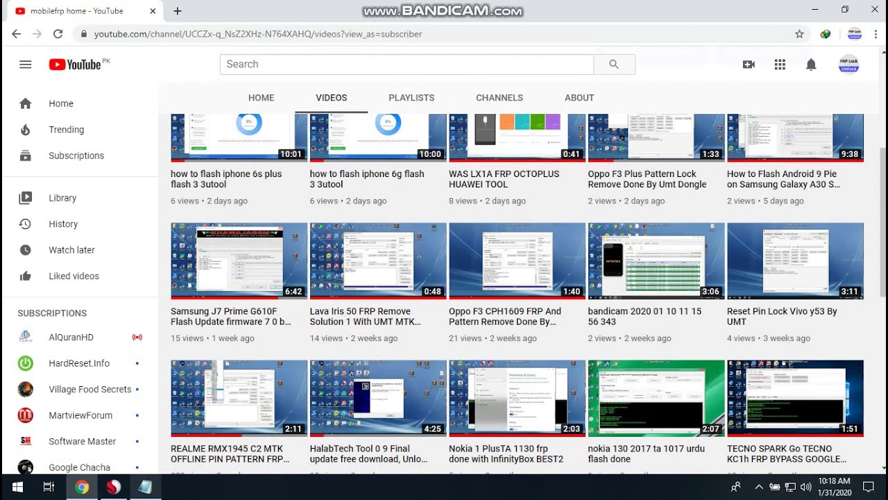Click the Chrome address bar URL

(258, 33)
